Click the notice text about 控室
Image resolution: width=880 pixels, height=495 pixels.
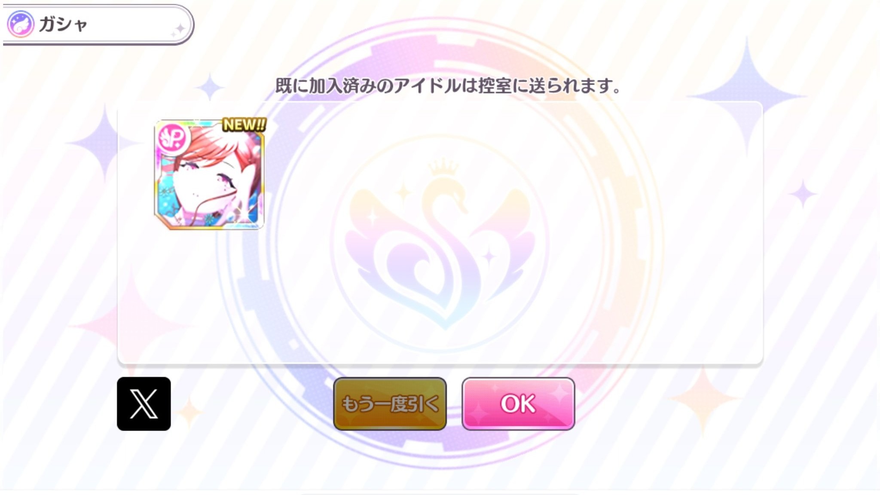(x=448, y=86)
